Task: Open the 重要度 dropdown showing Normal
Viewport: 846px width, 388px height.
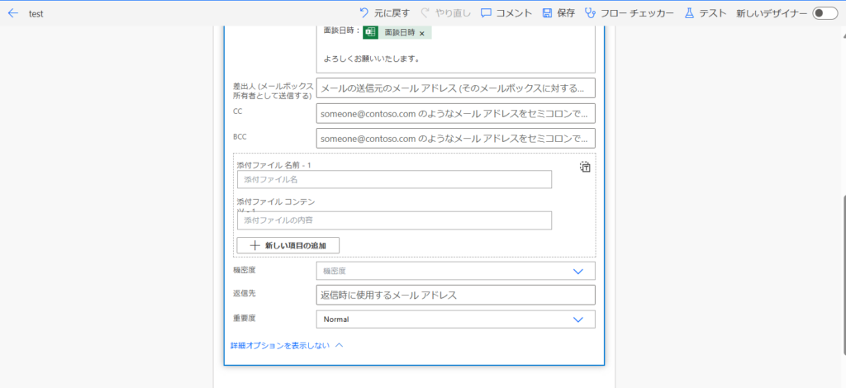Action: click(x=455, y=319)
